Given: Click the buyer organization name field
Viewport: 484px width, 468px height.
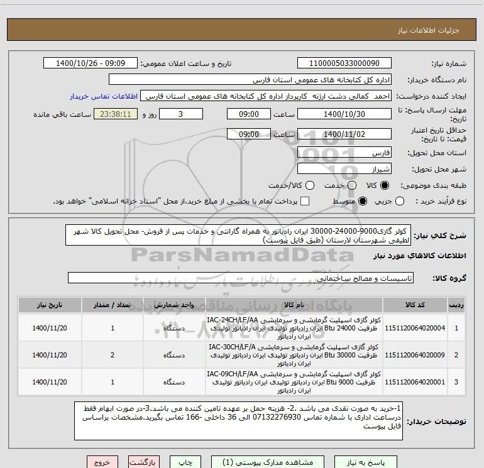Looking at the screenshot, I should point(250,80).
